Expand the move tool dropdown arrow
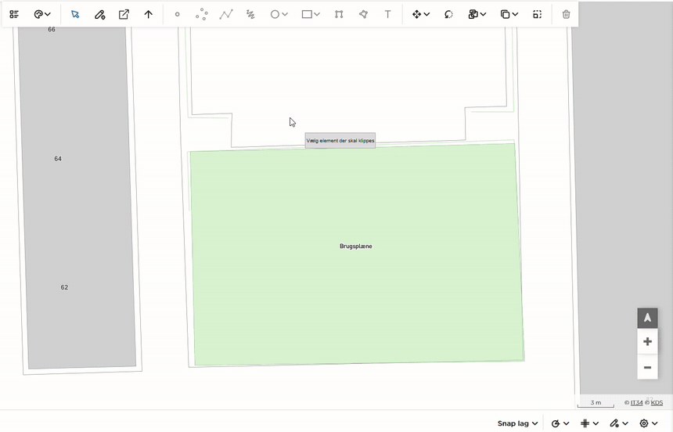 click(426, 14)
